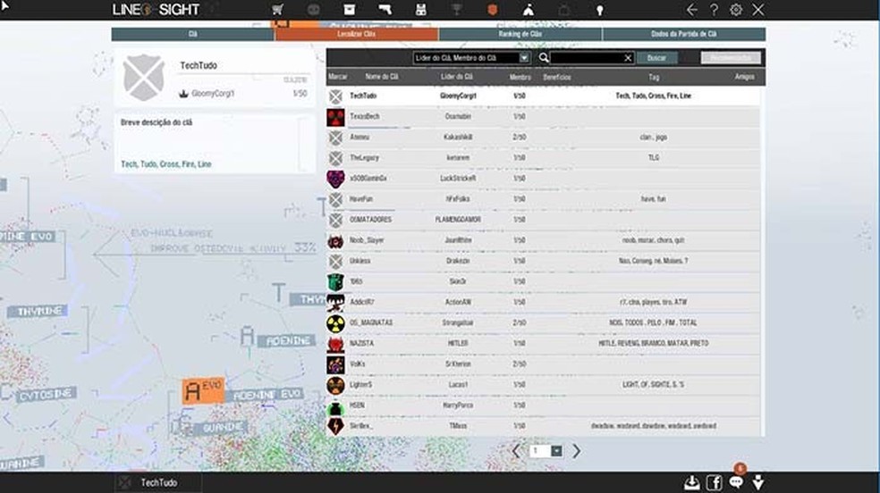Image resolution: width=880 pixels, height=493 pixels.
Task: Go to next page arrow
Action: [x=576, y=451]
